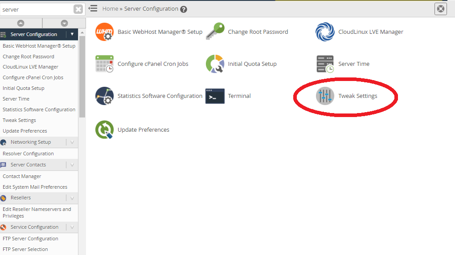This screenshot has height=255, width=455.
Task: Toggle the sidebar menu hamburger icon
Action: pos(93,8)
